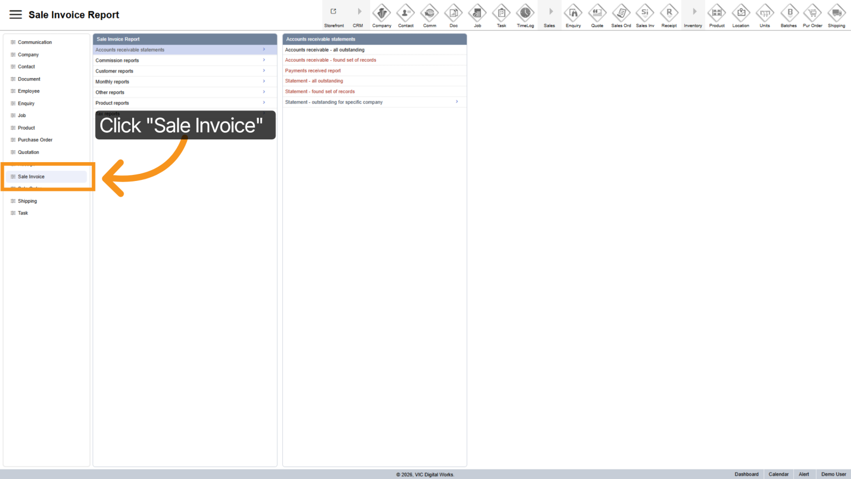Open Accounts receivable - all outstanding
This screenshot has width=851, height=479.
325,50
